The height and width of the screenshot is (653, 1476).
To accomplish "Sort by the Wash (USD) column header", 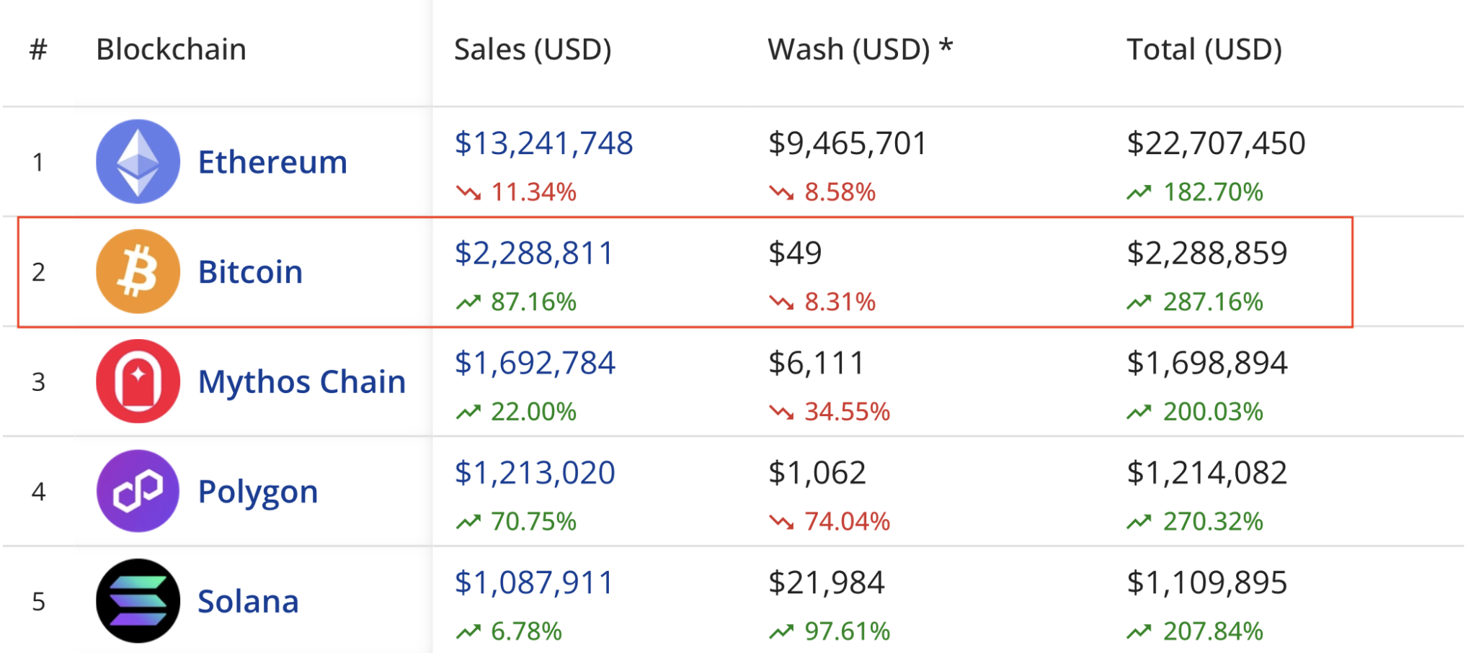I will (860, 50).
